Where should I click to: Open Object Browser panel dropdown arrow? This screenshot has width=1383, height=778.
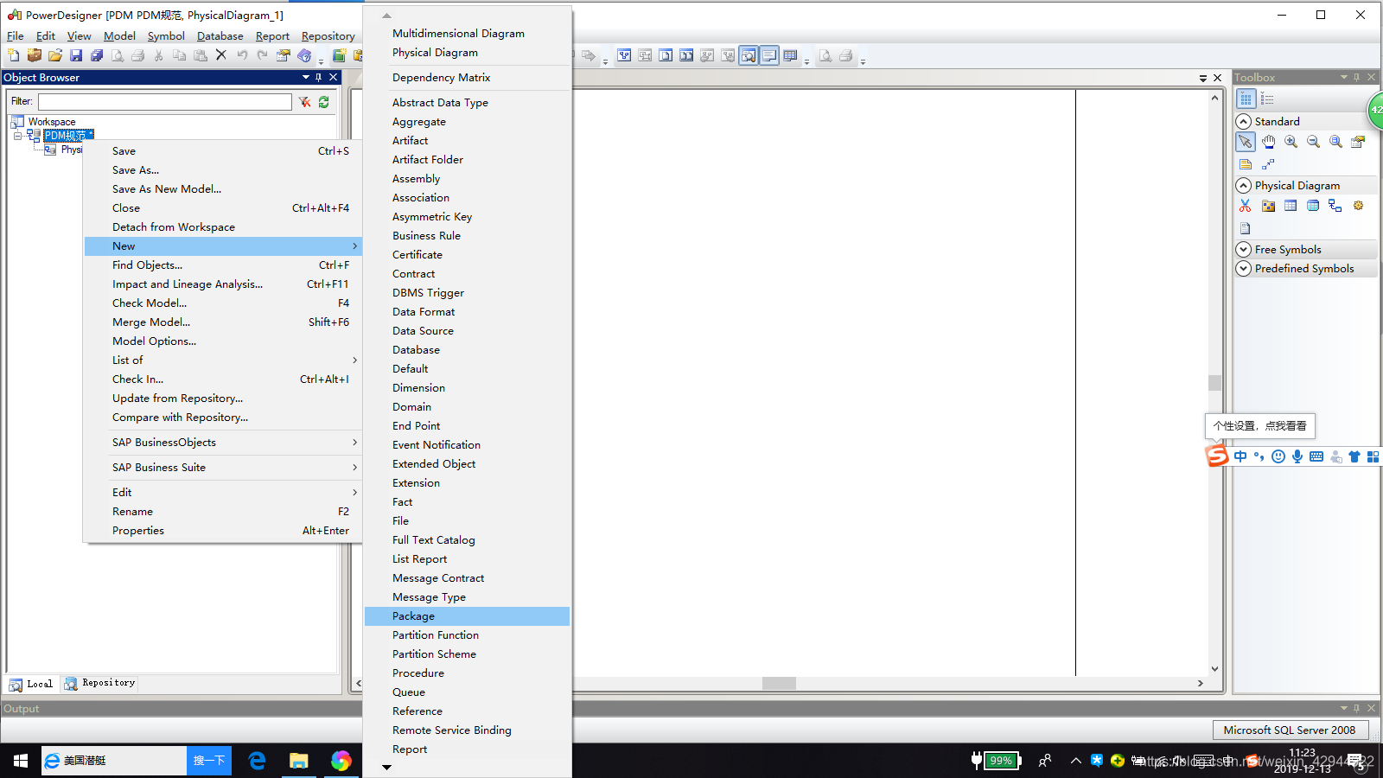(x=306, y=77)
